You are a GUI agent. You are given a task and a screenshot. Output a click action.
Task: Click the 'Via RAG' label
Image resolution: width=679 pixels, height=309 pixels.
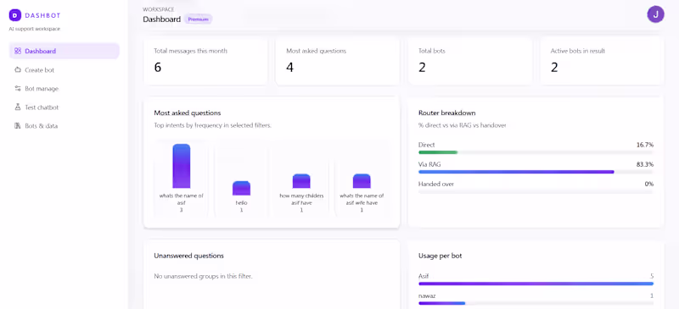click(x=429, y=164)
